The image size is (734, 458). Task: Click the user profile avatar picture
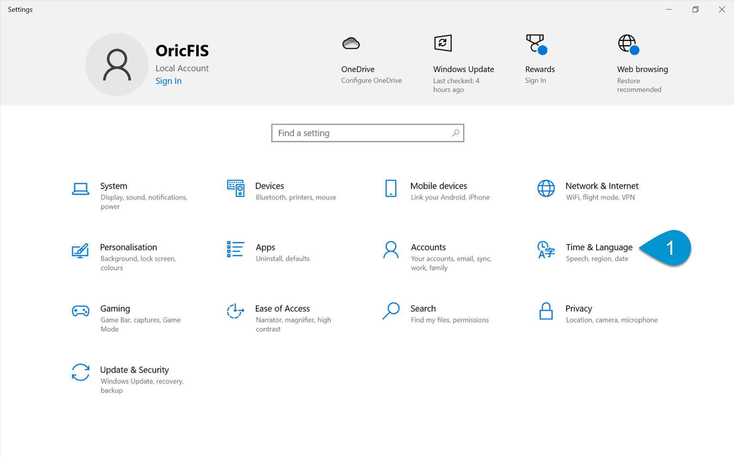pyautogui.click(x=117, y=64)
